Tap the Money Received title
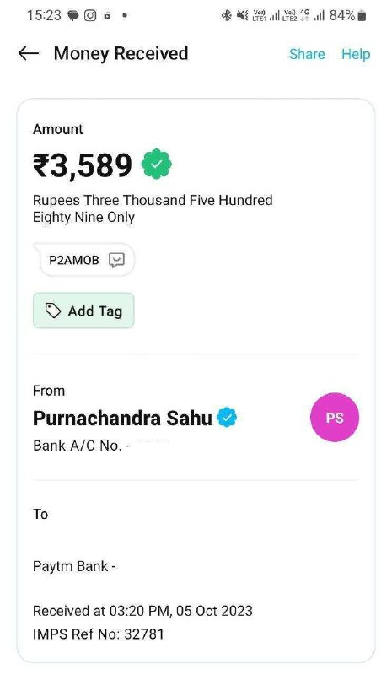 coord(121,53)
